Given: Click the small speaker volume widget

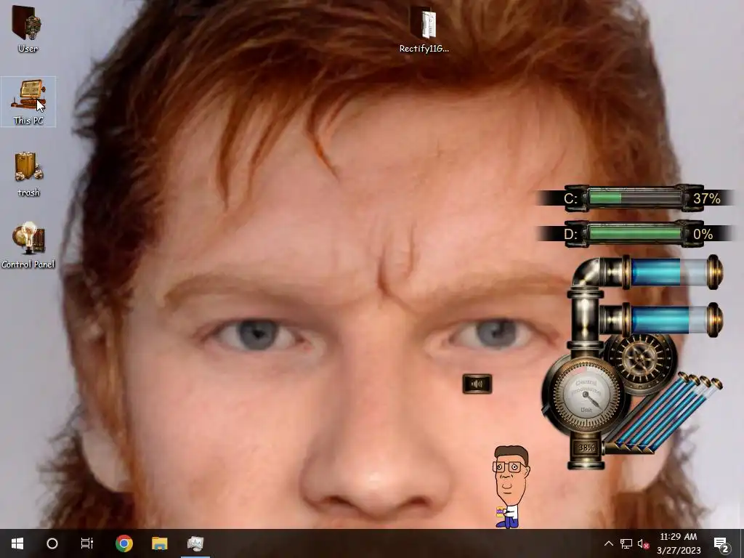Looking at the screenshot, I should (x=477, y=384).
